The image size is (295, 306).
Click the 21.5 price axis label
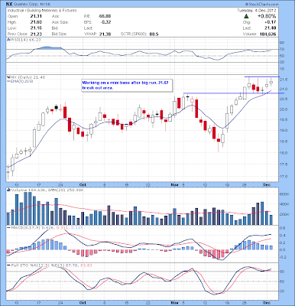click(x=284, y=80)
